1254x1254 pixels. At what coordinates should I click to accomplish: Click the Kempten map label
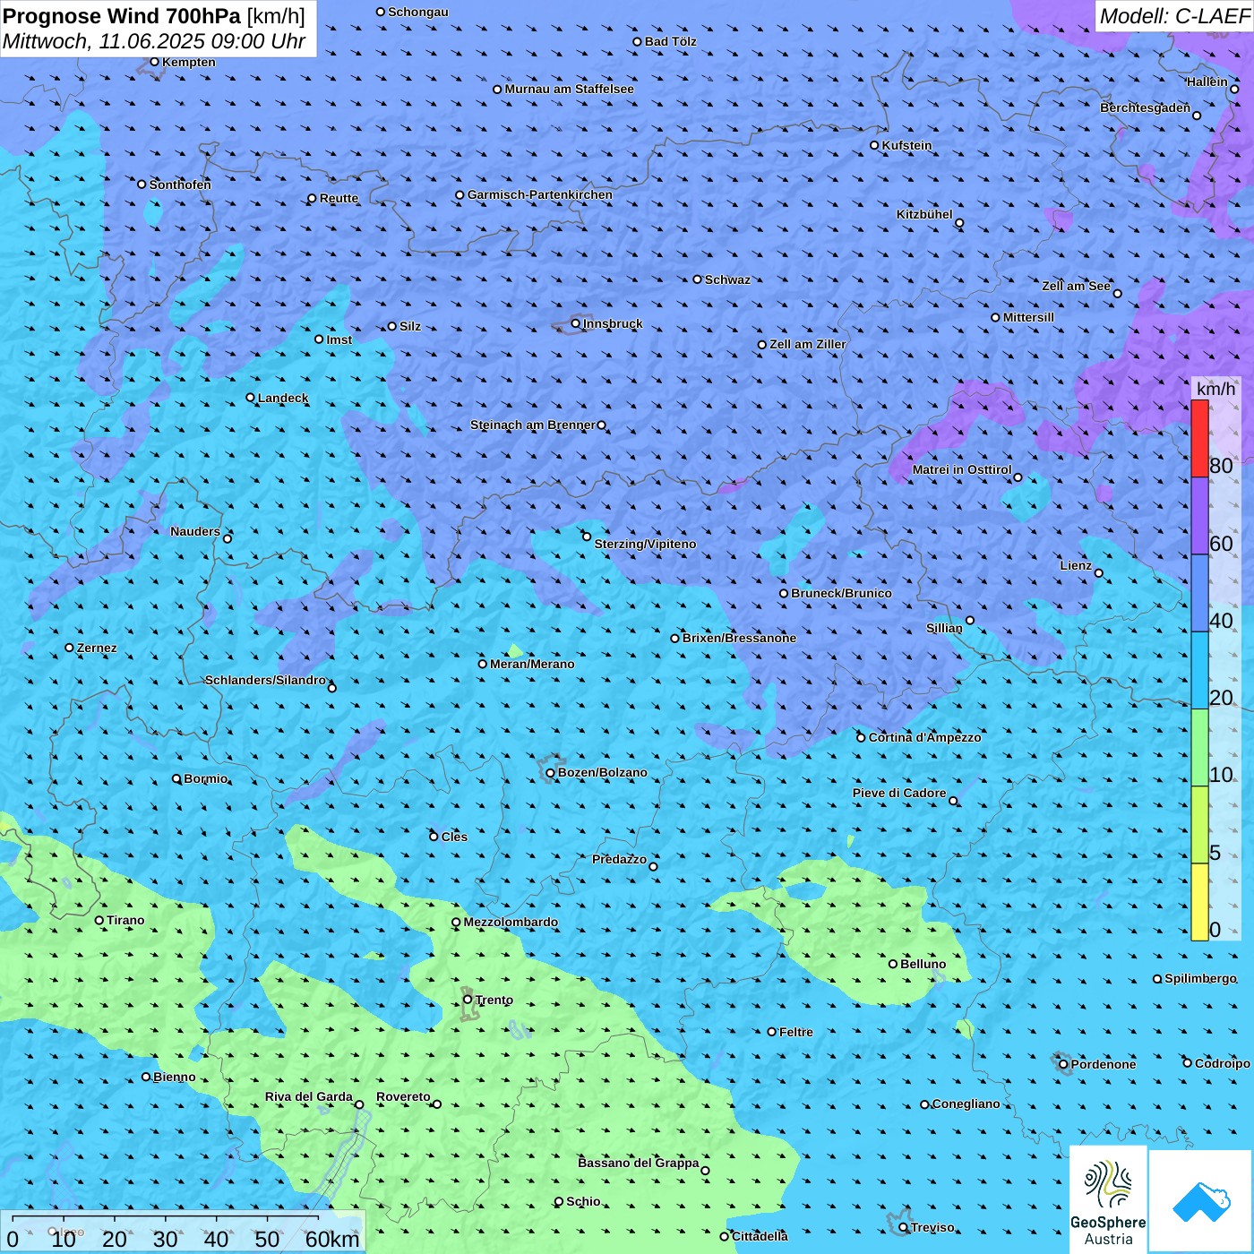point(188,62)
